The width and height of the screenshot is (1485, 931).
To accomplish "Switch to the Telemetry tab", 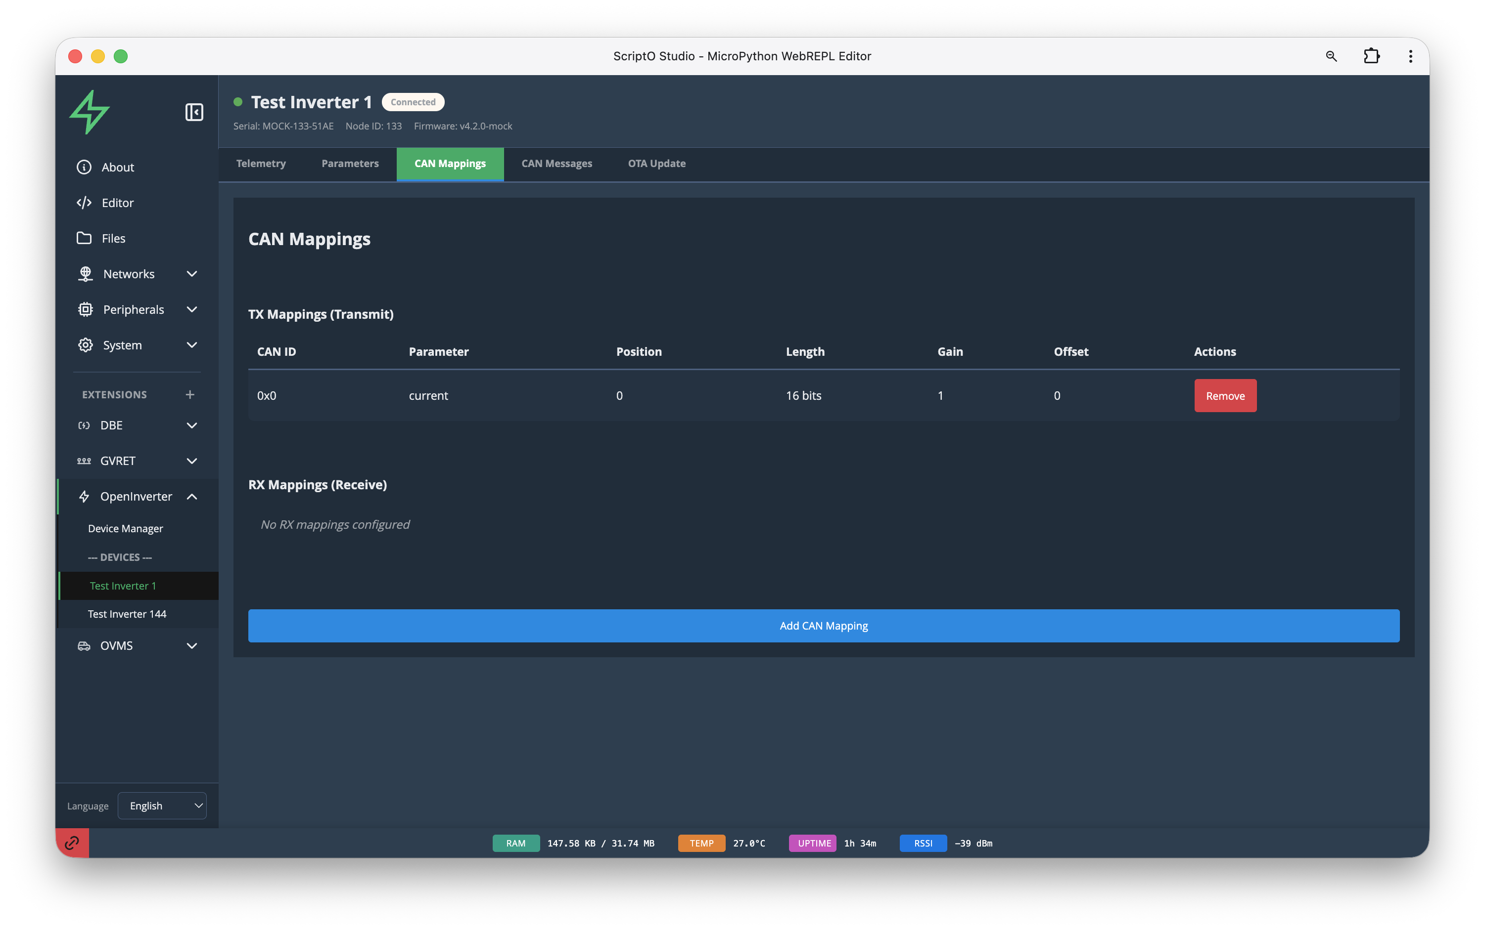I will pyautogui.click(x=261, y=164).
